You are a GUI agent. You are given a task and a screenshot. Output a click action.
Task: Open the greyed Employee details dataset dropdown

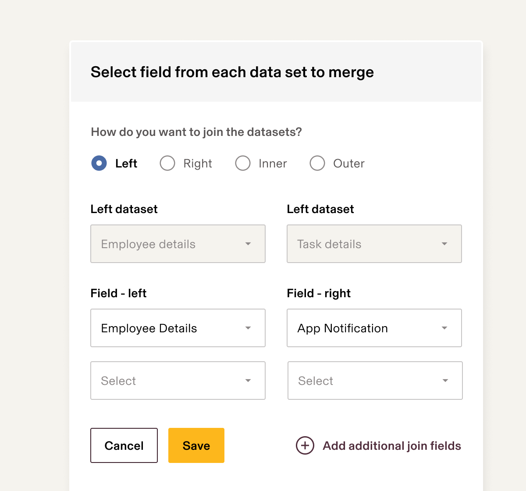pyautogui.click(x=171, y=244)
